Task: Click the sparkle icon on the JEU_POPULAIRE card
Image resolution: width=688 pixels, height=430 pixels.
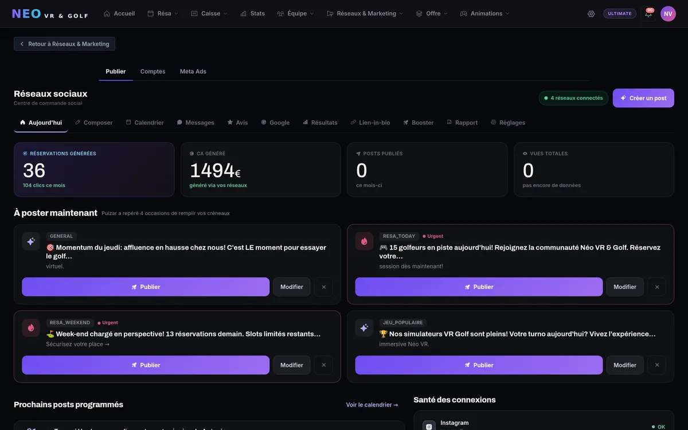Action: click(364, 328)
